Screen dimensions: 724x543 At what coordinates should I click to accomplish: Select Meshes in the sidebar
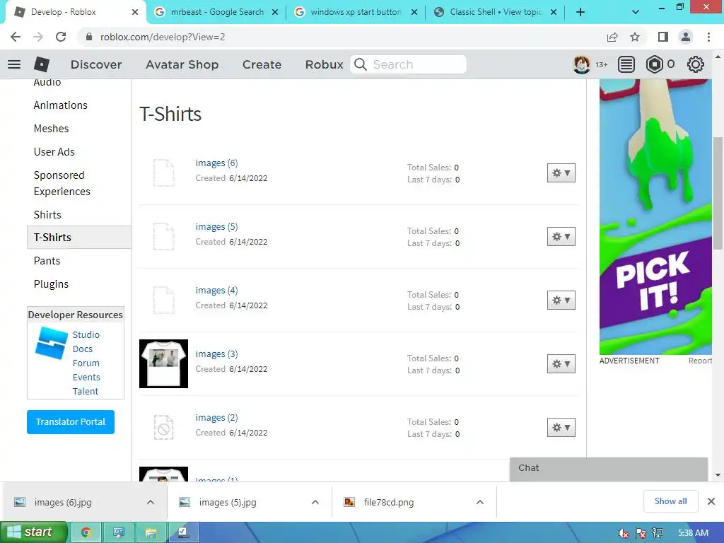click(x=51, y=129)
